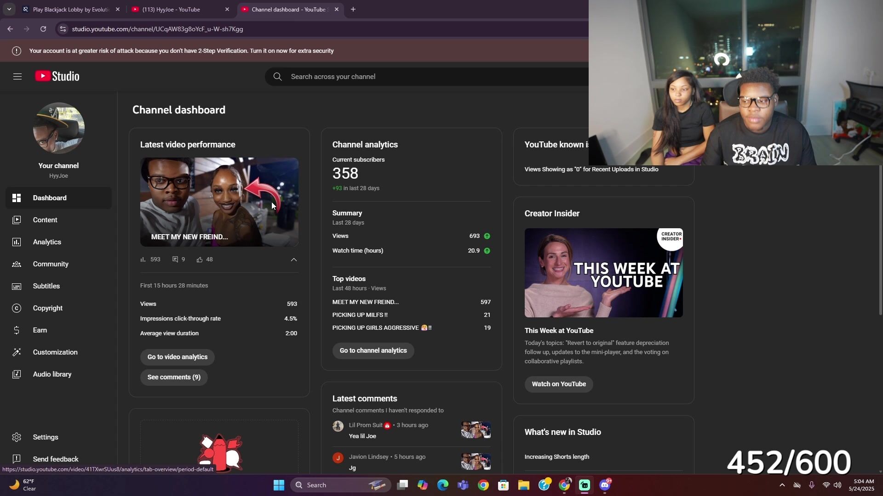Open the weather widget on taskbar
Viewport: 883px width, 496px height.
[23, 485]
